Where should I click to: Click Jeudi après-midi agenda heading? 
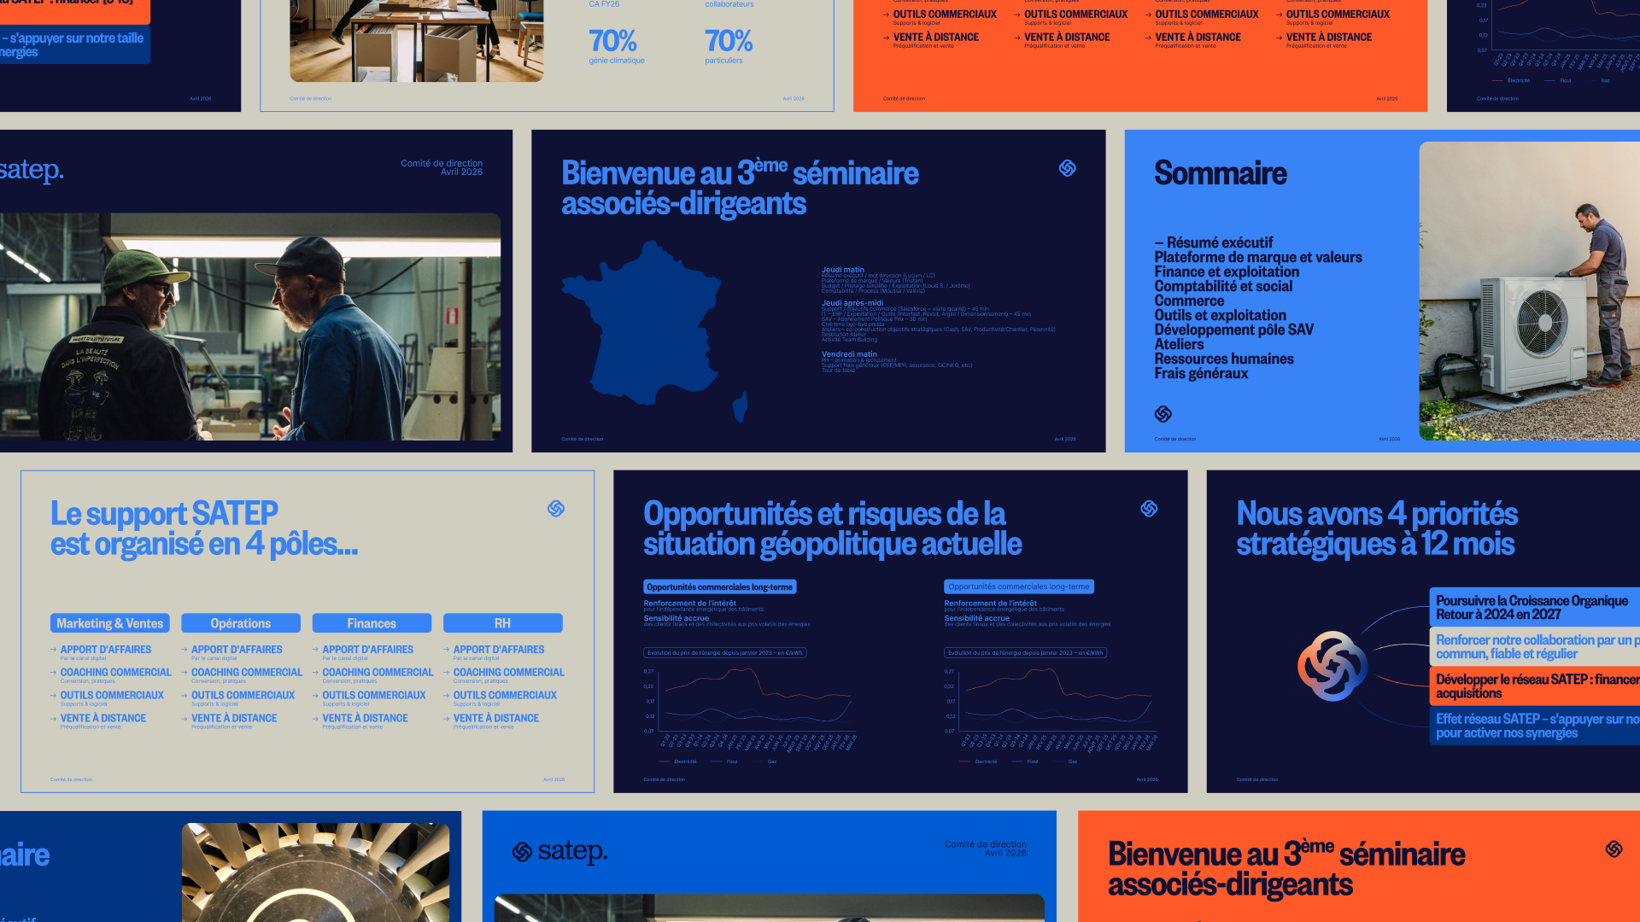click(x=852, y=303)
